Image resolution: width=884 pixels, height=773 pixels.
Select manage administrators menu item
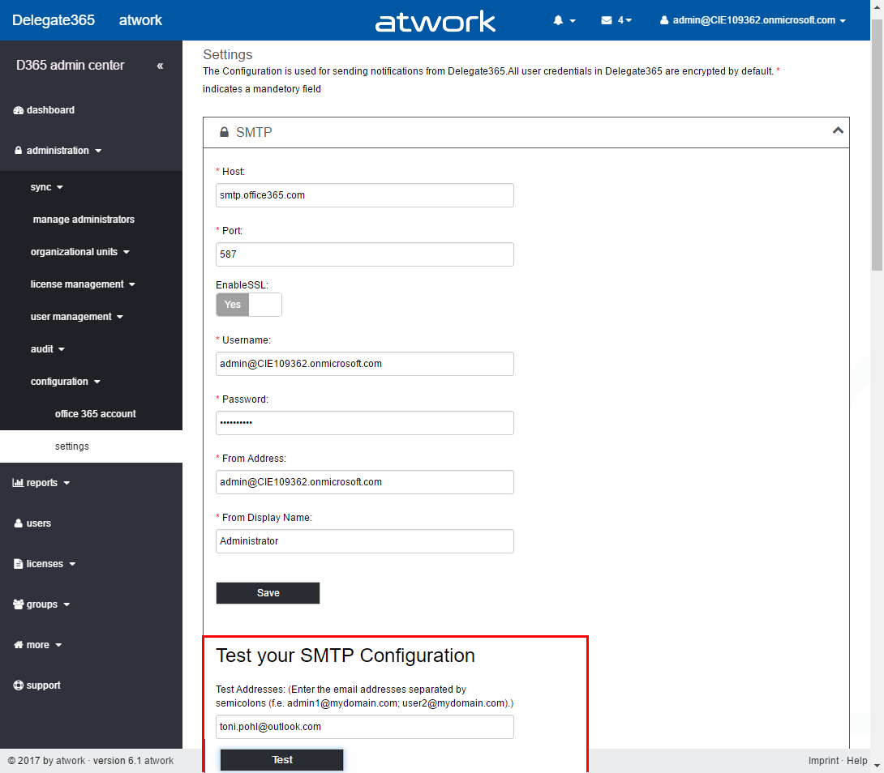[84, 220]
